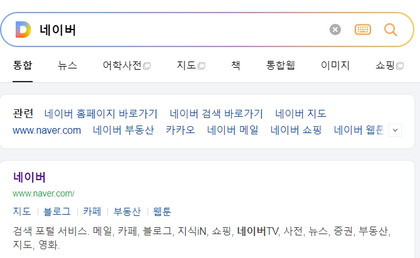Open the 쇼핑 tab

[x=389, y=65]
